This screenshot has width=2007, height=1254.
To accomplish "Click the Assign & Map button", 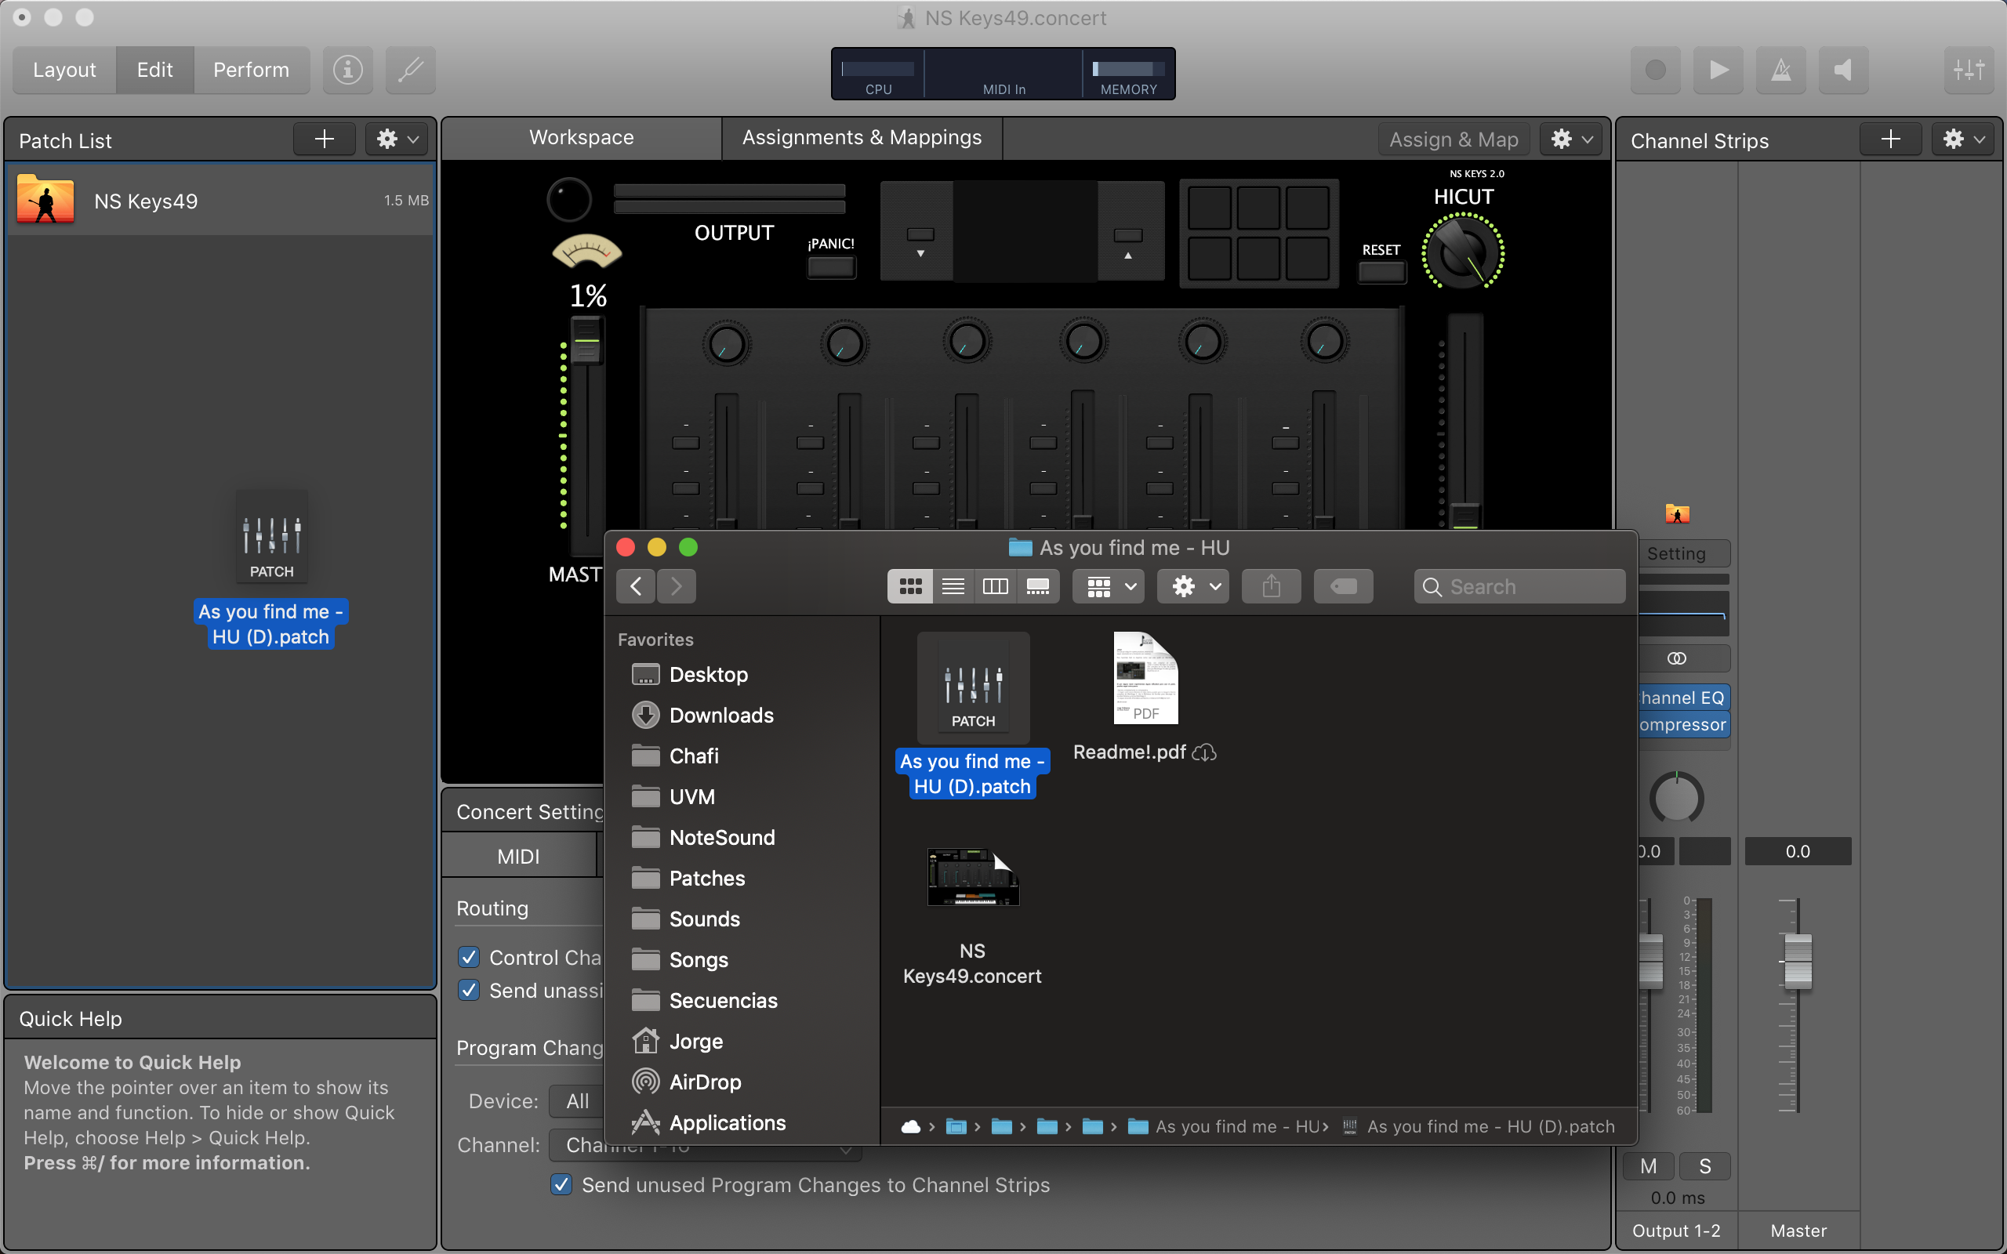I will (1453, 140).
